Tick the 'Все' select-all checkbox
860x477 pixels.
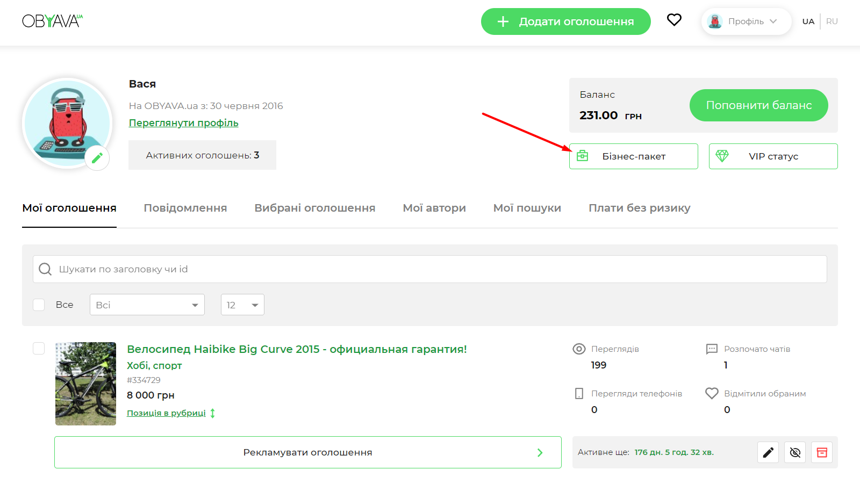[39, 305]
